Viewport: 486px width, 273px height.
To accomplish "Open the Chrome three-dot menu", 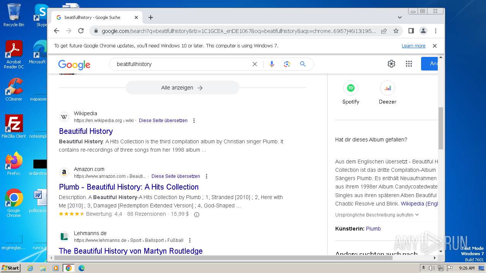I will (x=436, y=31).
